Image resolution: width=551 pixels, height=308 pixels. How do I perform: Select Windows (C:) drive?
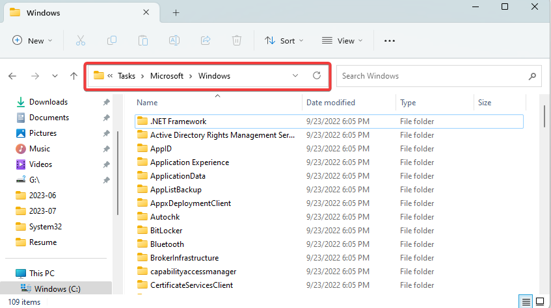(x=57, y=289)
